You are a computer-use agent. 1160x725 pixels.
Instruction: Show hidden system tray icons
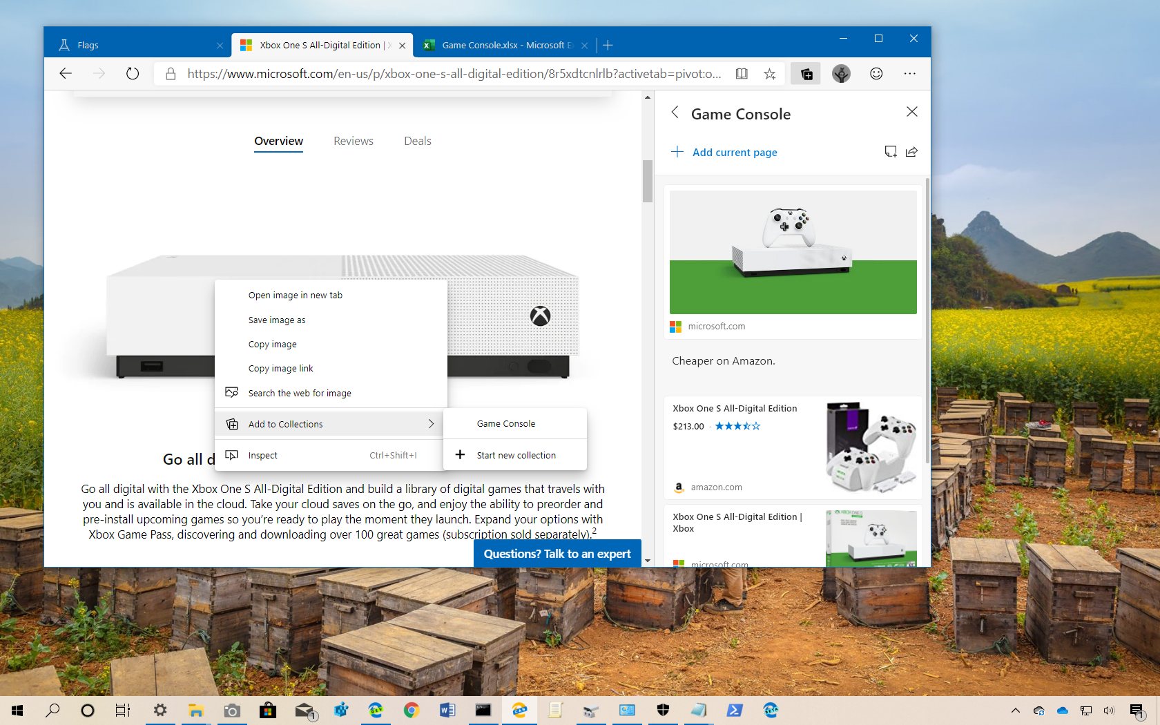tap(1015, 710)
